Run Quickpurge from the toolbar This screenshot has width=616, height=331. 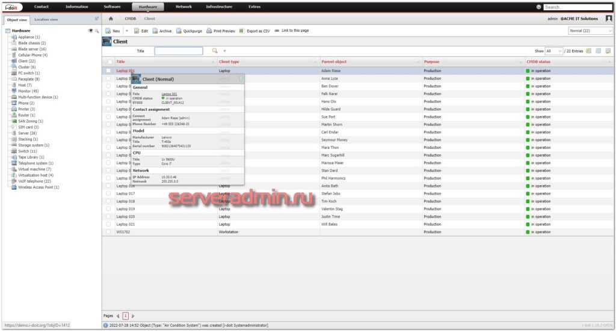189,31
